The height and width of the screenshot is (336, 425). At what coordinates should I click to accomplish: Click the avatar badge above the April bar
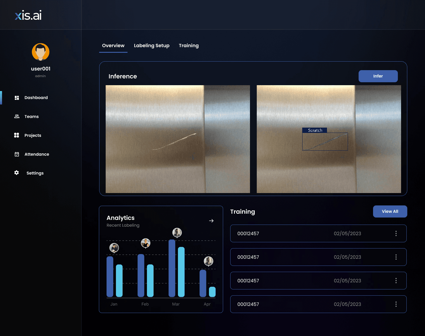pos(209,261)
